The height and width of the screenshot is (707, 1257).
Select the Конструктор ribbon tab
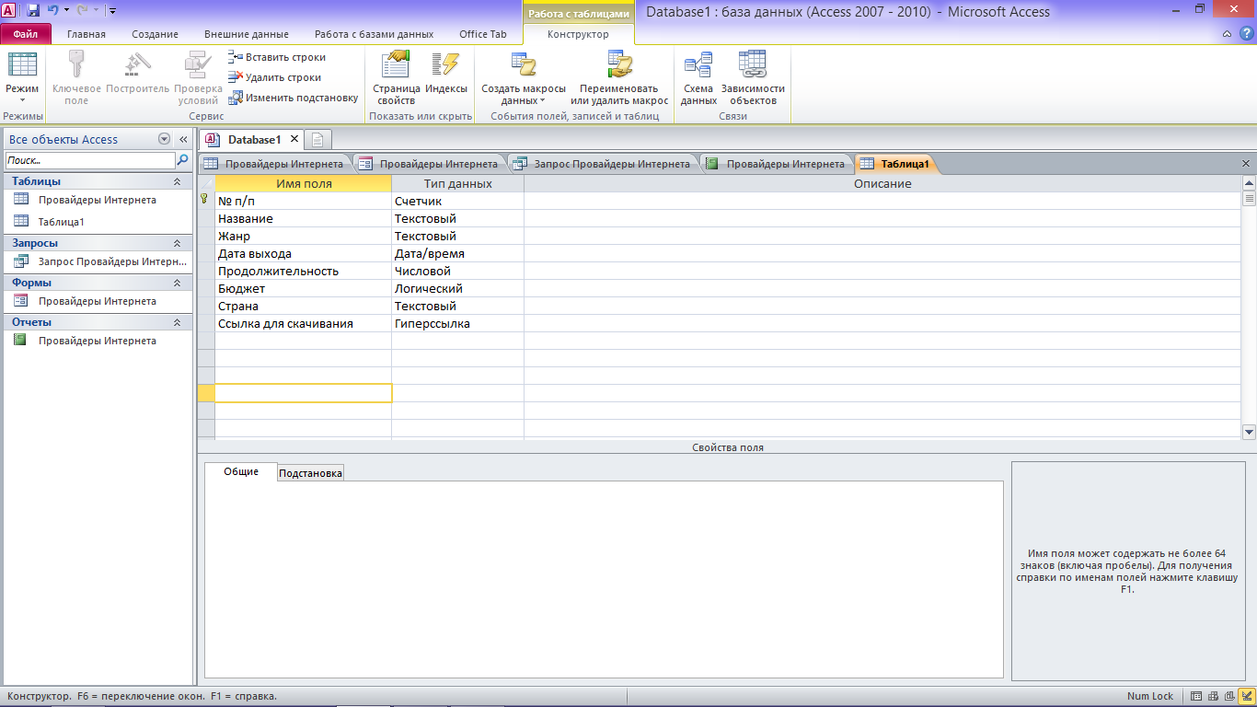(578, 34)
